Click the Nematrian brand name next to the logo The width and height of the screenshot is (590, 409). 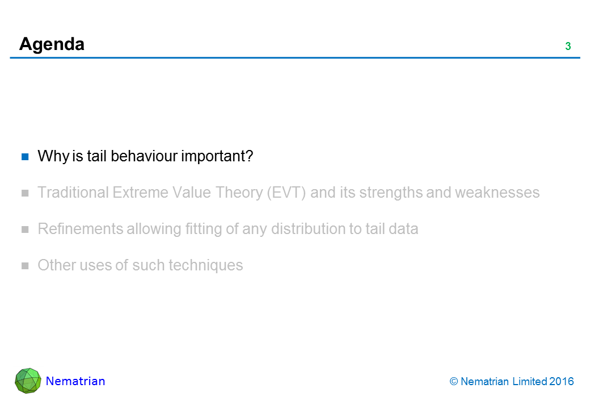click(x=75, y=381)
